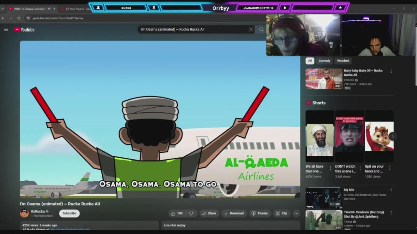Click the YouTube logo
This screenshot has height=234, width=417.
pos(24,30)
